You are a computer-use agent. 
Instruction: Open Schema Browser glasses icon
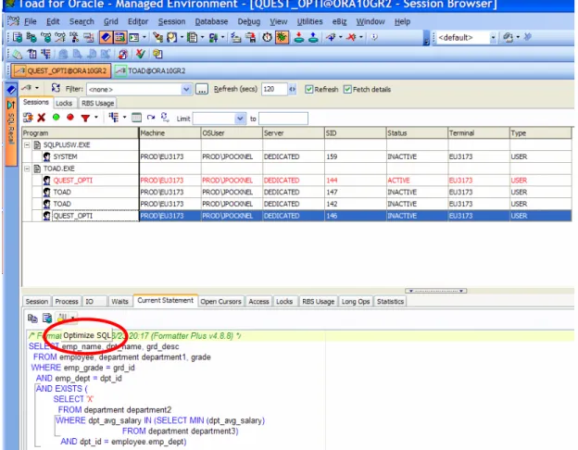coord(46,37)
